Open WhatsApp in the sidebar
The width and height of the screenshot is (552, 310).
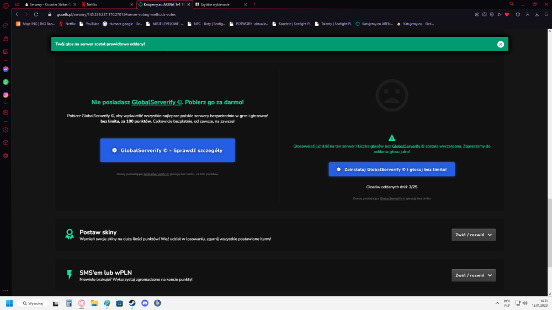pos(6,82)
